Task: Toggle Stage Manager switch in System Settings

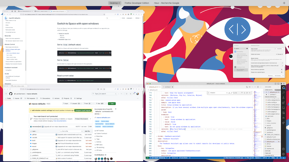Action: pos(275,49)
